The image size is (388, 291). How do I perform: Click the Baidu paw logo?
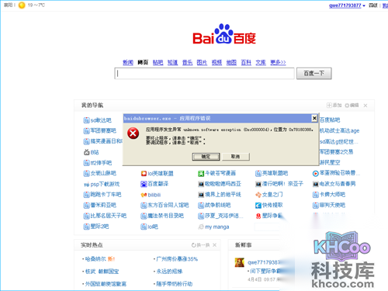[223, 33]
